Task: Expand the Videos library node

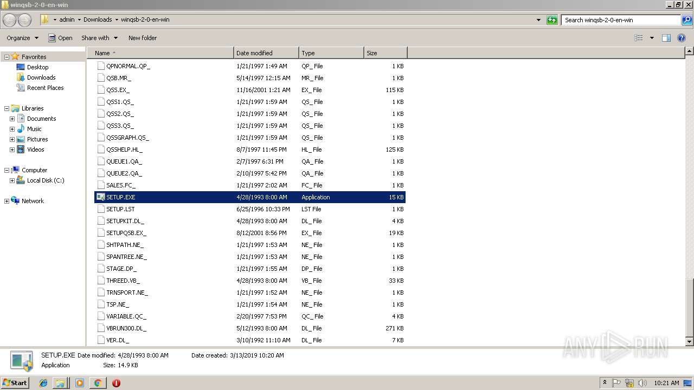Action: [12, 149]
